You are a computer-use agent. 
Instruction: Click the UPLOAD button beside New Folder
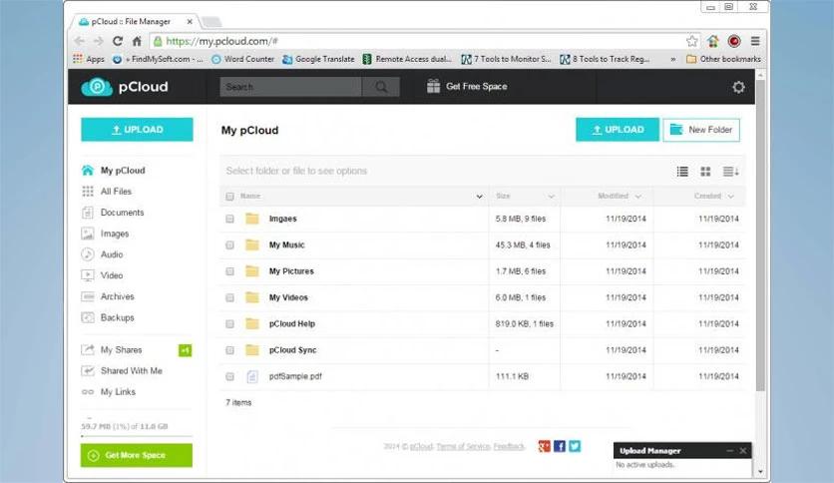(617, 130)
